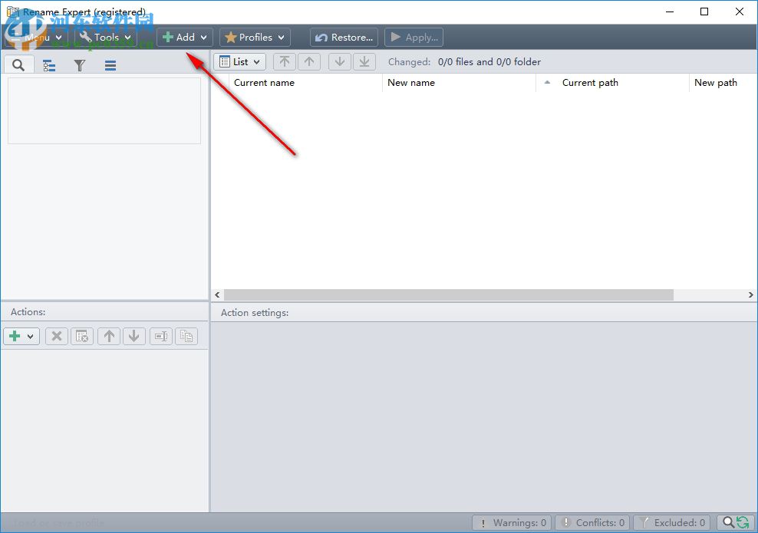Image resolution: width=758 pixels, height=533 pixels.
Task: Click the duplicate action icon
Action: click(x=186, y=337)
